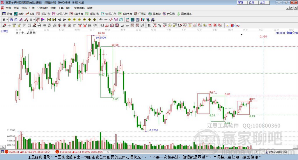This screenshot has height=160, width=298.
Task: Open the 行情 quotes view
Action: click(x=7, y=14)
